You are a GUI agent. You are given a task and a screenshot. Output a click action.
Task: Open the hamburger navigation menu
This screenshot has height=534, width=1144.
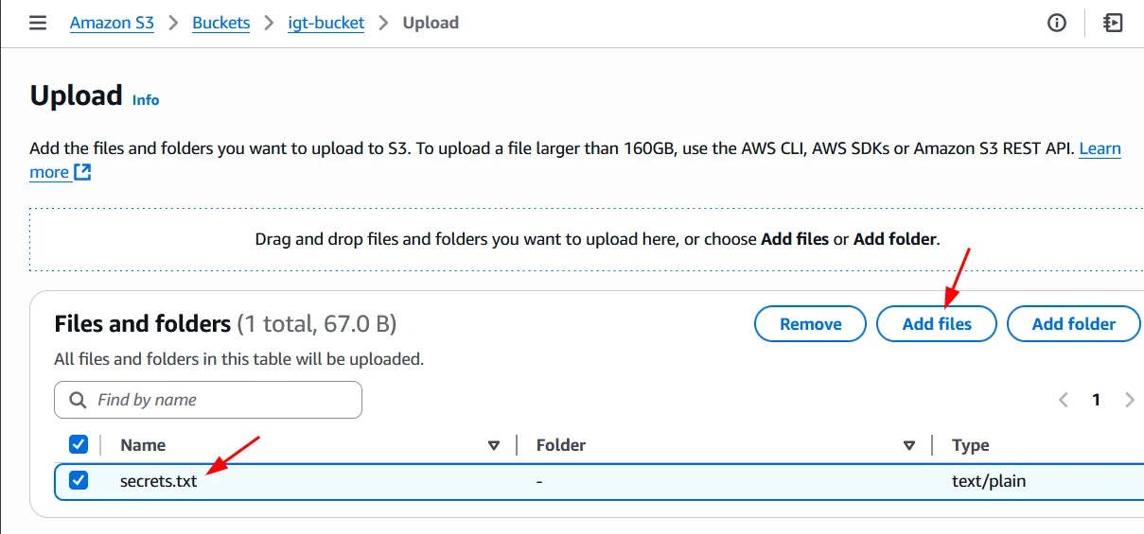tap(38, 23)
